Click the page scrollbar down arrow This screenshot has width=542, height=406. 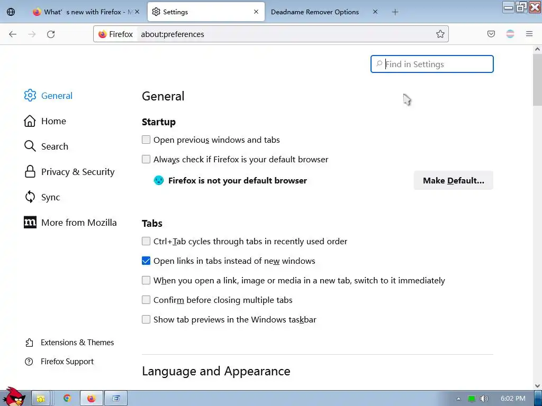(537, 385)
